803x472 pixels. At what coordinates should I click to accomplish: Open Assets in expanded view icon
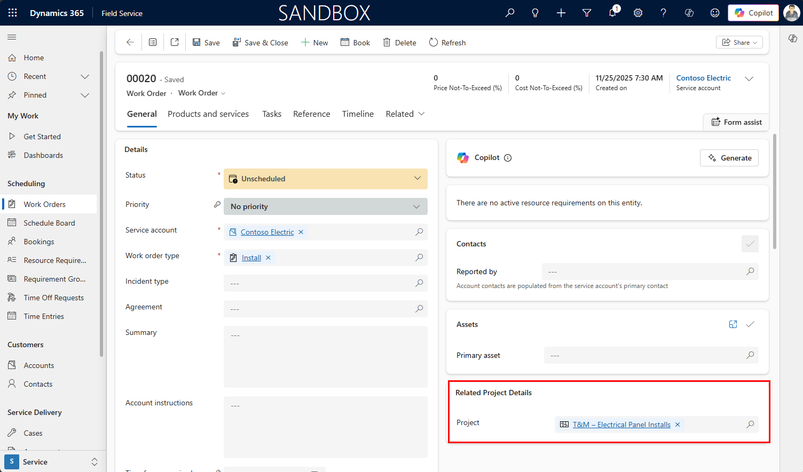tap(733, 324)
